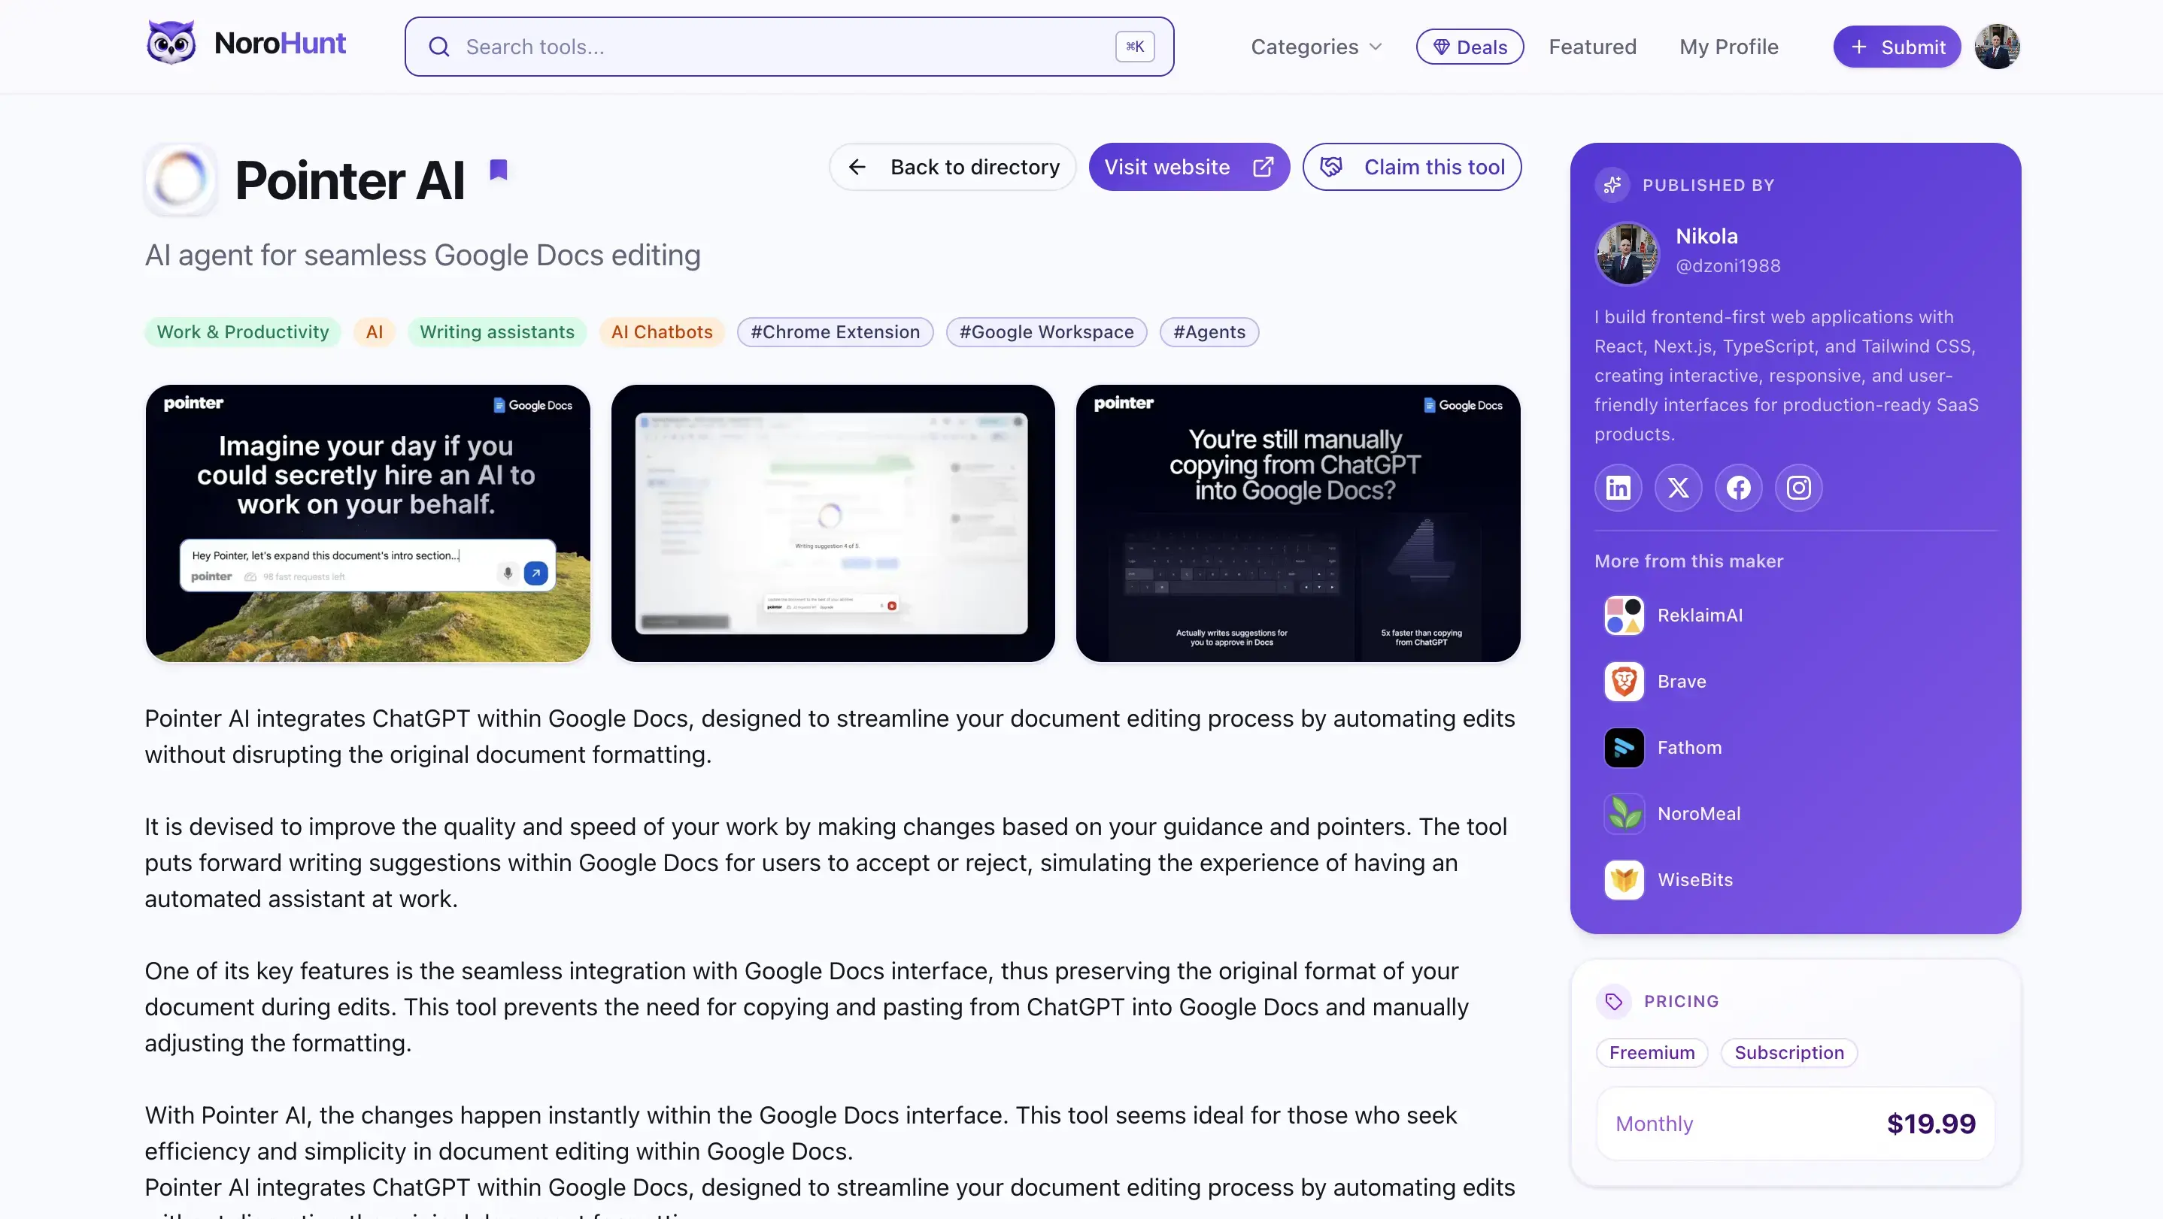Click the search magnifier icon
Viewport: 2163px width, 1219px height.
(x=439, y=47)
